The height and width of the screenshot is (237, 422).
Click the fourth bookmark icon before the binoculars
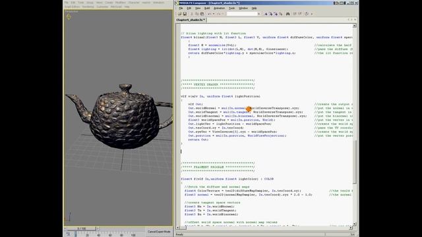coord(281,14)
